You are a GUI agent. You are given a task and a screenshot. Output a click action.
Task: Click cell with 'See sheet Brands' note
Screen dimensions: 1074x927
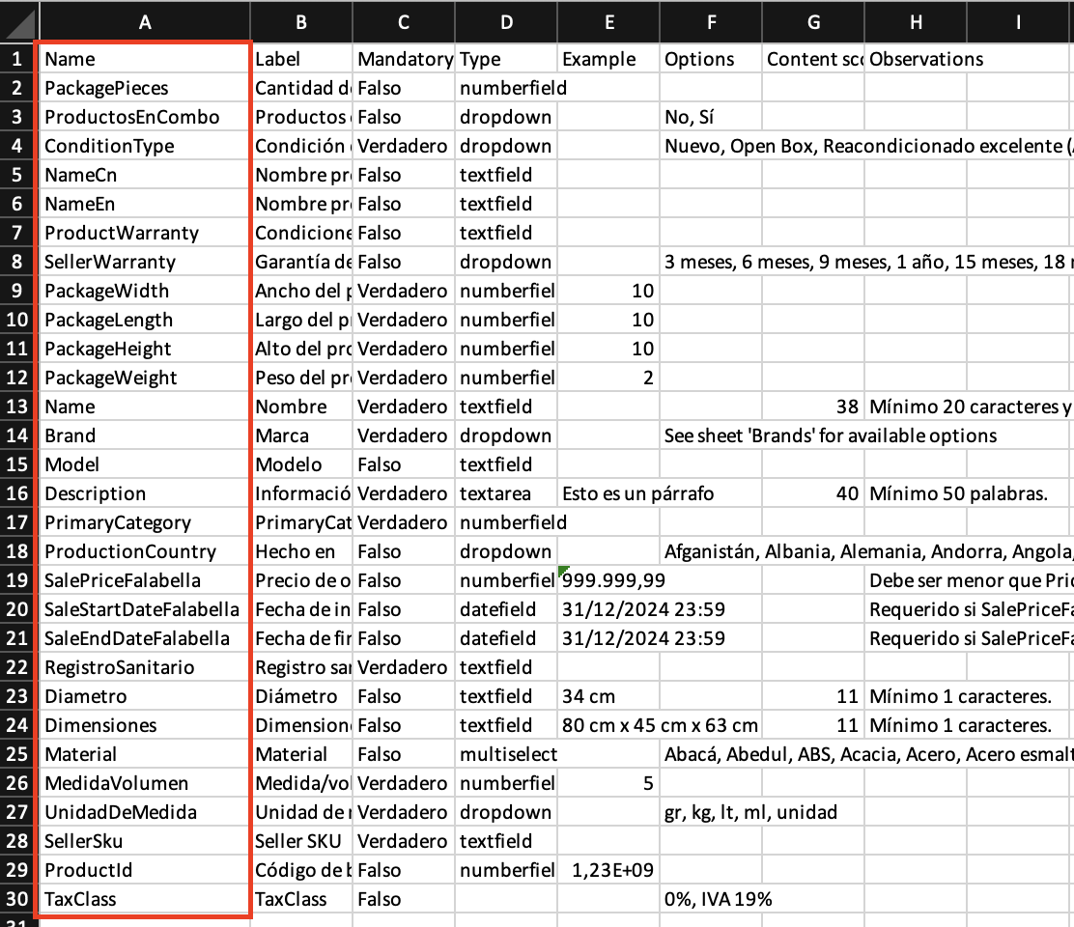[711, 435]
